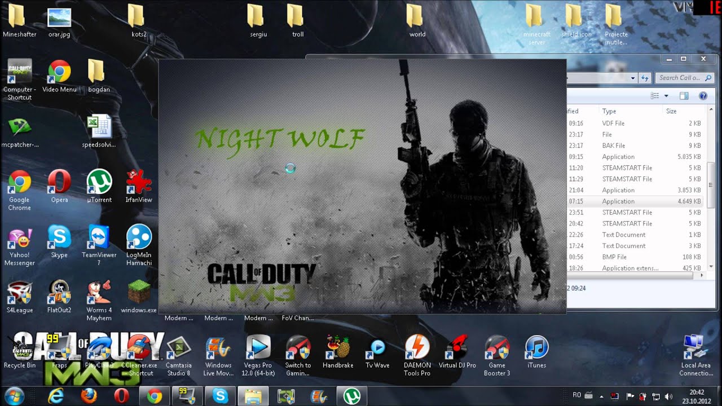Select the kots2 desktop folder
The width and height of the screenshot is (722, 406).
pyautogui.click(x=139, y=21)
